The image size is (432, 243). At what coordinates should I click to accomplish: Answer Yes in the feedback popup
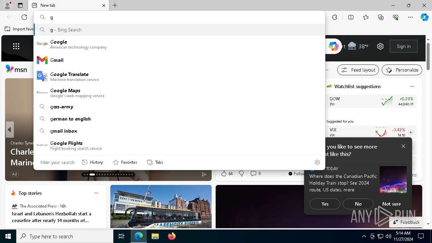[x=325, y=204]
